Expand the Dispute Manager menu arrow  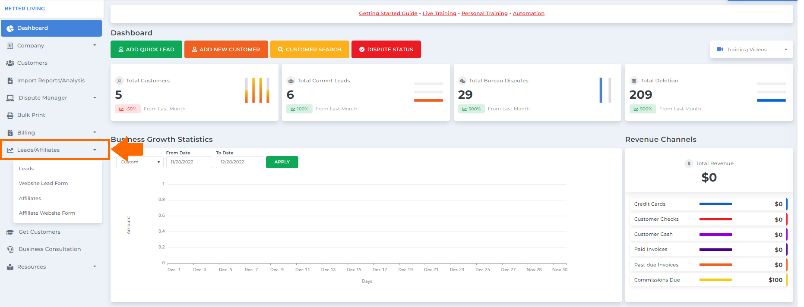[x=95, y=98]
